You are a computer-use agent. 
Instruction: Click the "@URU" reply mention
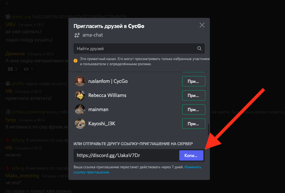point(18,83)
